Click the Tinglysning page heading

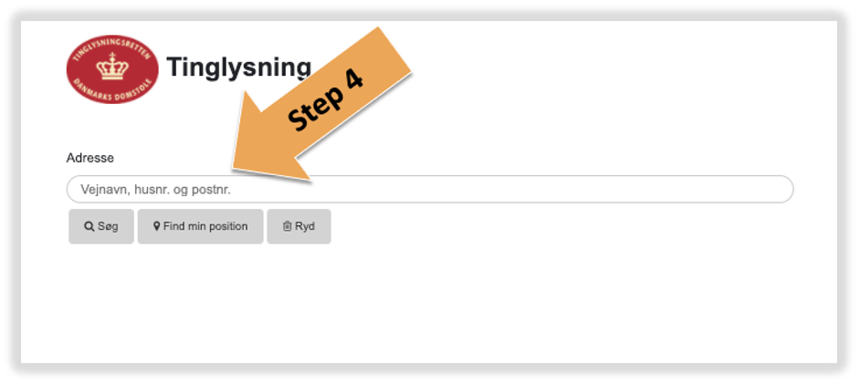[x=239, y=68]
